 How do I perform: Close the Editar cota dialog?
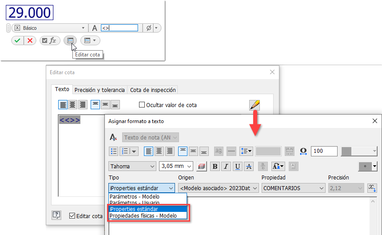272,72
